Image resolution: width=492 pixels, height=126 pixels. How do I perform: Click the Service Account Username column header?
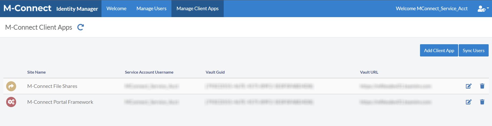click(x=149, y=72)
